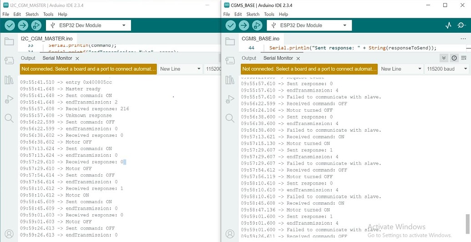
Task: Open Search icon in CGMS_BASE sidebar
Action: click(230, 118)
